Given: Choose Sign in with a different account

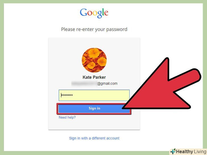Looking at the screenshot, I should (94, 138).
